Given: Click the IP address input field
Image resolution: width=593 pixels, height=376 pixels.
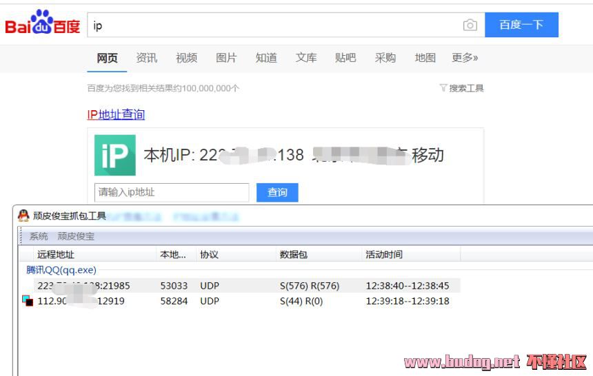Looking at the screenshot, I should [172, 192].
